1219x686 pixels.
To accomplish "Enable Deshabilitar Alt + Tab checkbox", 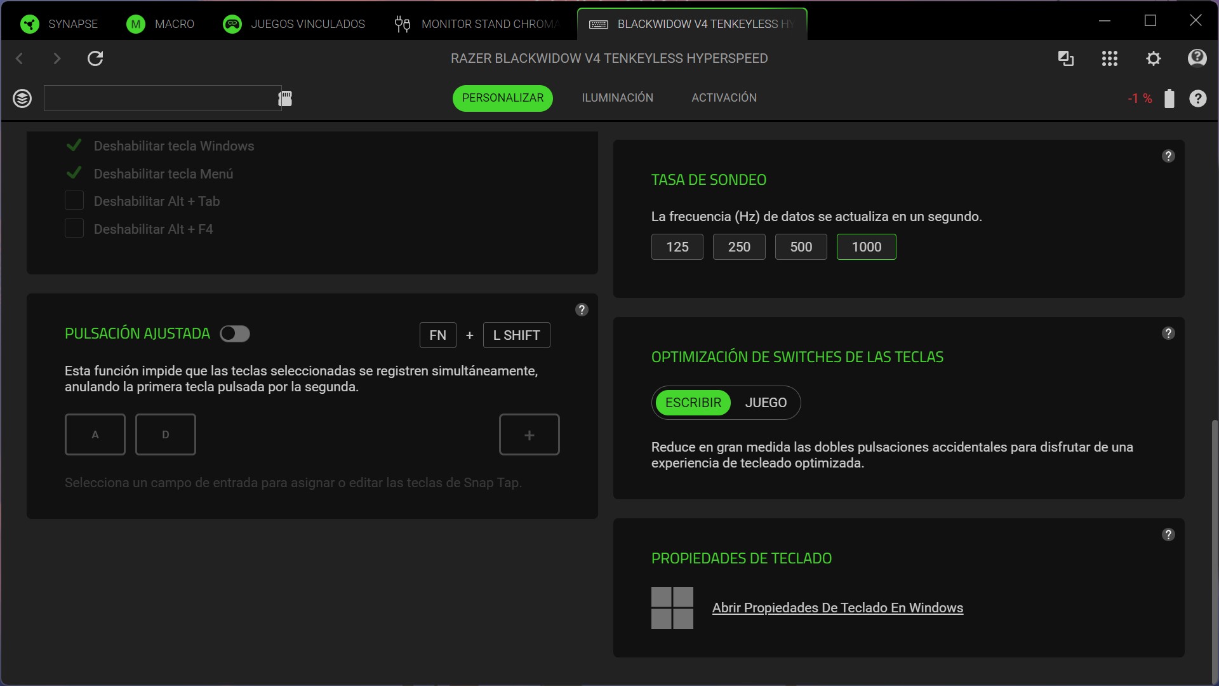I will [74, 201].
